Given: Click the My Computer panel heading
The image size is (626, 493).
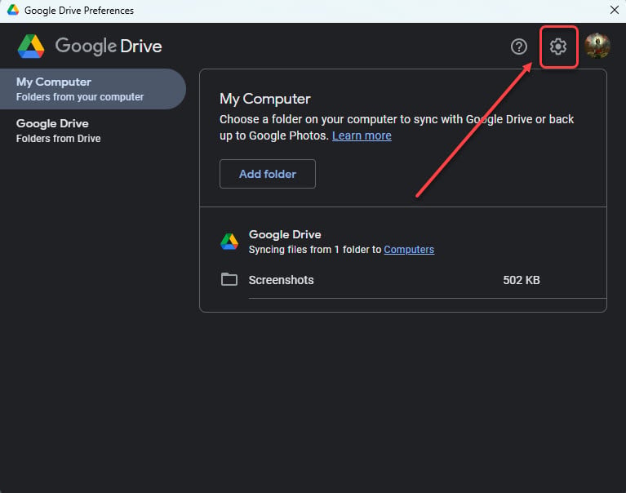Looking at the screenshot, I should (x=265, y=99).
